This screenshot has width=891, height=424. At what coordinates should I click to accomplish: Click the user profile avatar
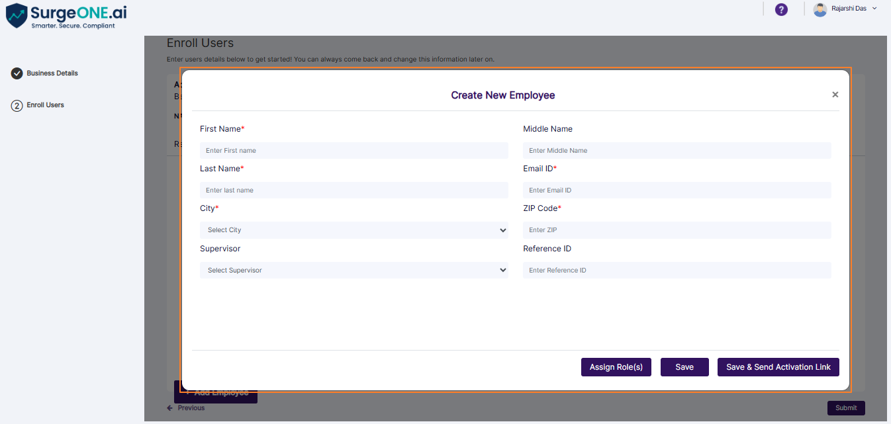pos(820,9)
